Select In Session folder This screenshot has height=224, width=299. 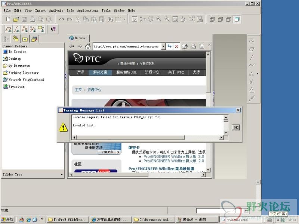[15, 52]
